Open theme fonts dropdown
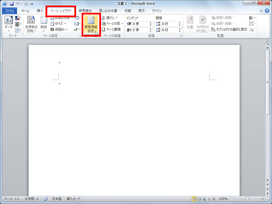The height and width of the screenshot is (204, 272). point(18,24)
